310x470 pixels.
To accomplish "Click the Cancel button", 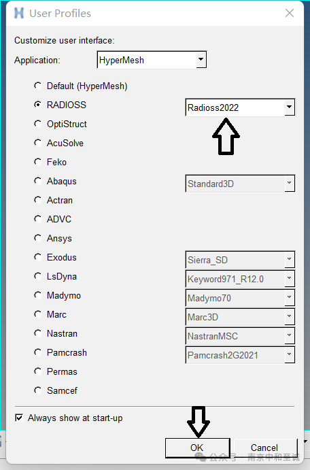I will click(264, 448).
